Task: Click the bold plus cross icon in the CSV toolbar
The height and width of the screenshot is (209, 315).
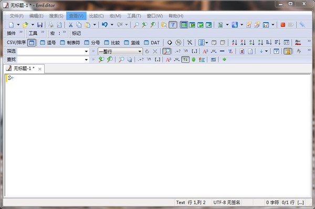Action: click(170, 43)
